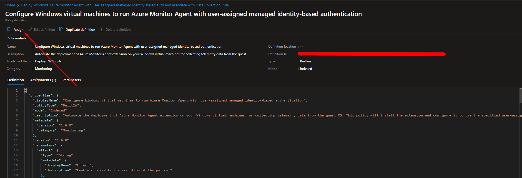
Task: Click the Edit definition text
Action: pos(44,30)
